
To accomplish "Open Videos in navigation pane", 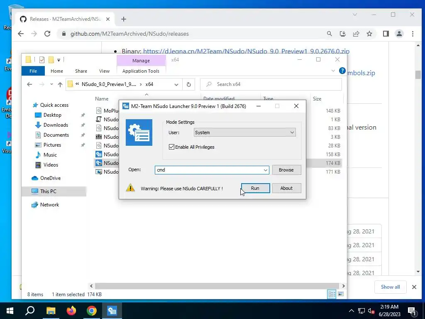I will pyautogui.click(x=51, y=165).
